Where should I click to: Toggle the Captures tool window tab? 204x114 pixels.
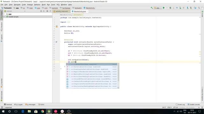click(2, 38)
